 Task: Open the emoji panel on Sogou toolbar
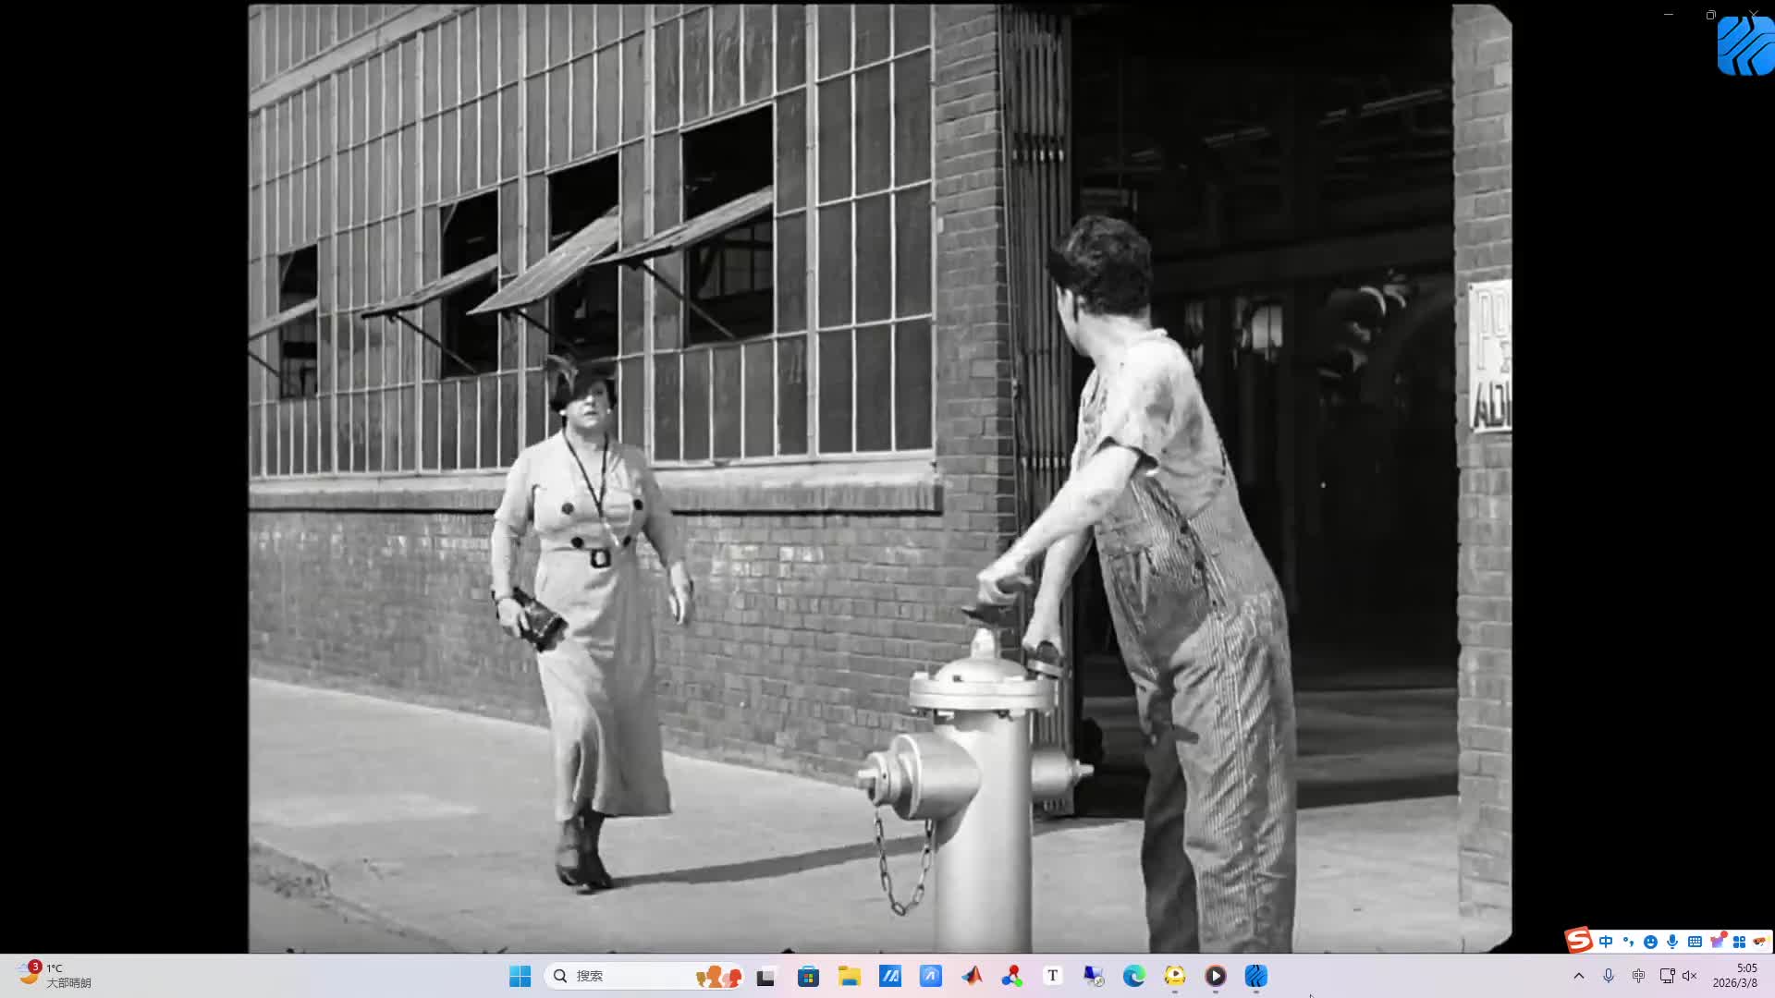(1650, 942)
